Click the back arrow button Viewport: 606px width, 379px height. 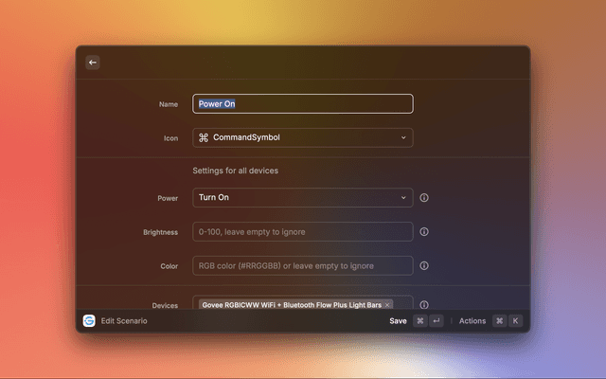click(93, 63)
